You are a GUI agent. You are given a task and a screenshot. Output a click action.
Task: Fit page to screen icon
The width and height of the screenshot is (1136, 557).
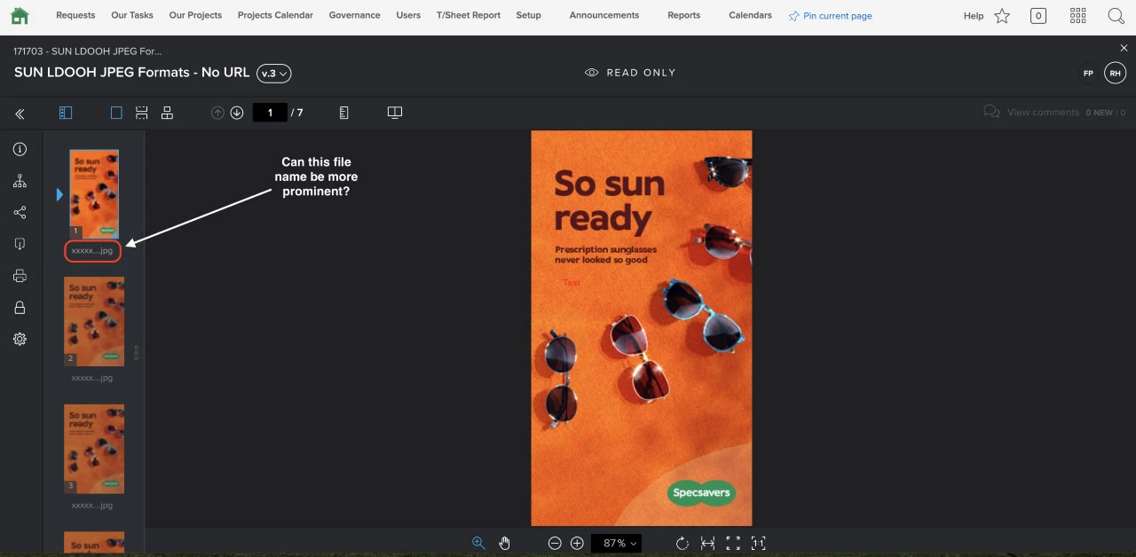(x=733, y=543)
